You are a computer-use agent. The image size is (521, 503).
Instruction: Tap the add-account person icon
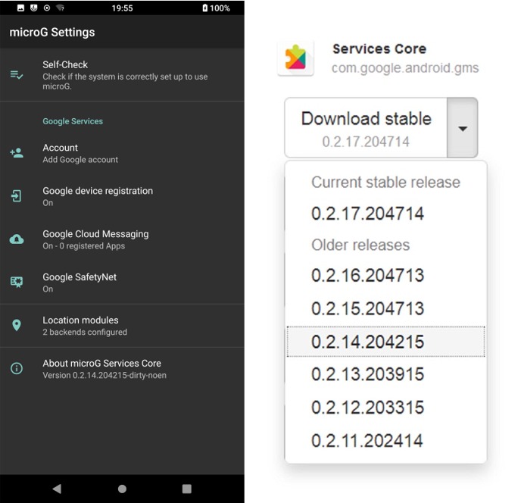click(17, 153)
